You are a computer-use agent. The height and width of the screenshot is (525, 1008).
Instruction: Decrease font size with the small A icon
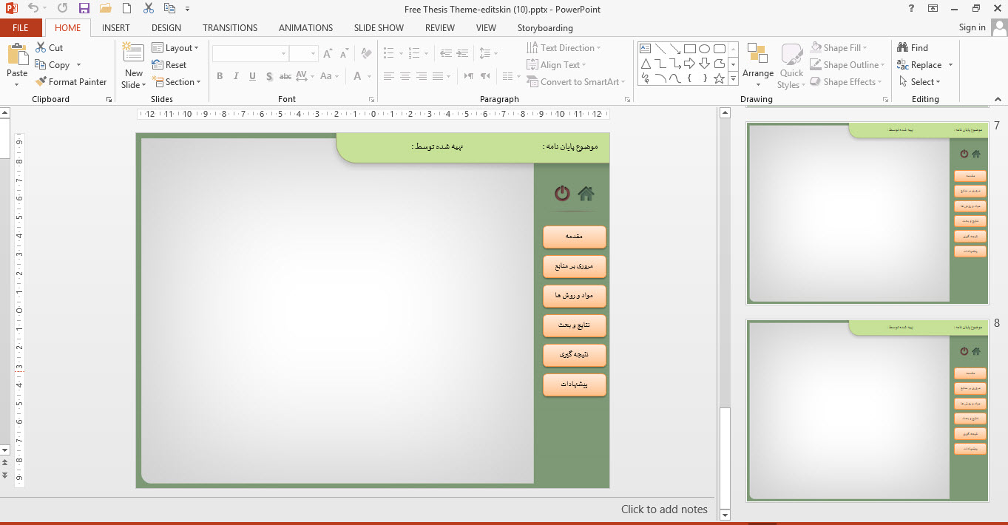tap(345, 54)
